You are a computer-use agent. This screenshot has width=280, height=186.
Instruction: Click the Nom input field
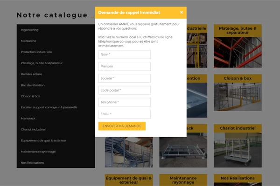tap(124, 54)
